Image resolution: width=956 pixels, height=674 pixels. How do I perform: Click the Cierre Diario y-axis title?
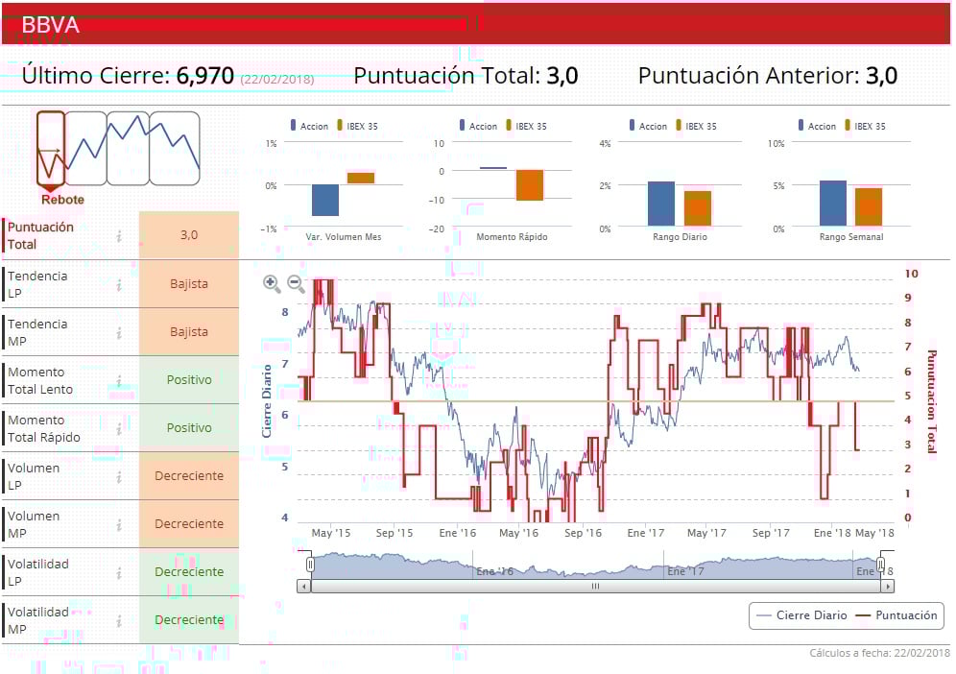pos(267,401)
